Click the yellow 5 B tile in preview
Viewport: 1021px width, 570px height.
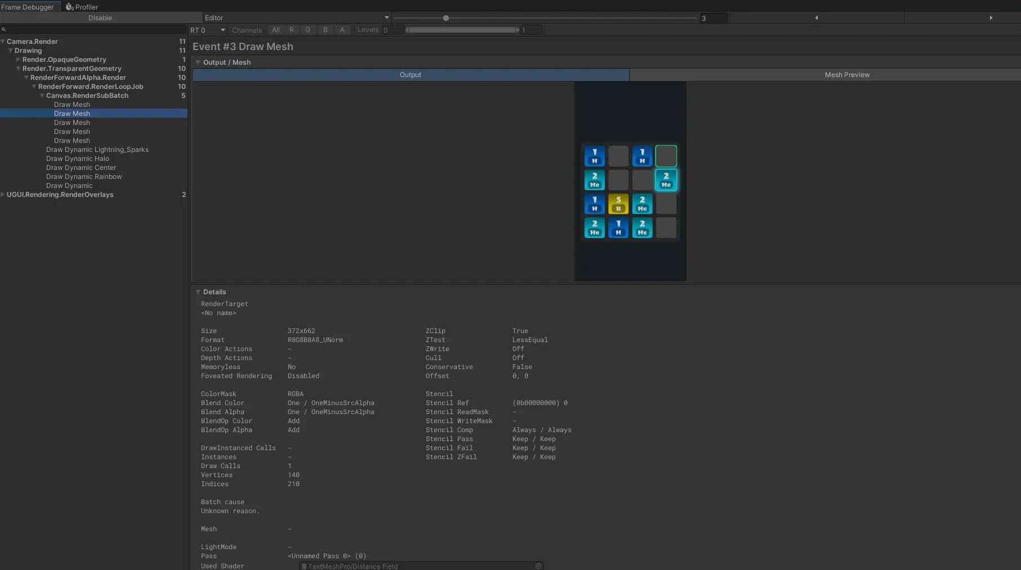tap(618, 204)
